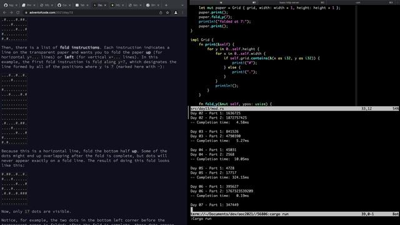Go forward in browser history
Image resolution: width=400 pixels, height=225 pixels.
tap(11, 12)
